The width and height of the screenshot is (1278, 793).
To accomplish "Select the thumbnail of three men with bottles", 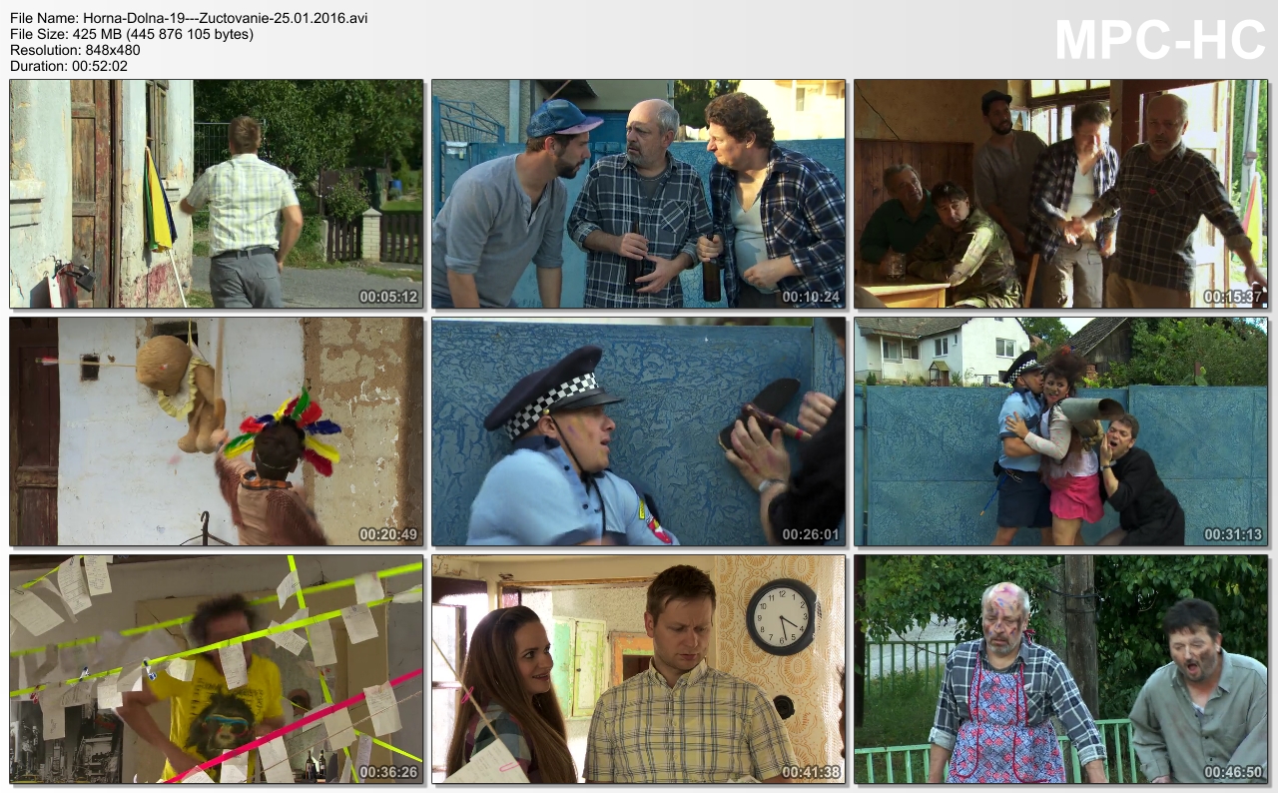I will 638,194.
